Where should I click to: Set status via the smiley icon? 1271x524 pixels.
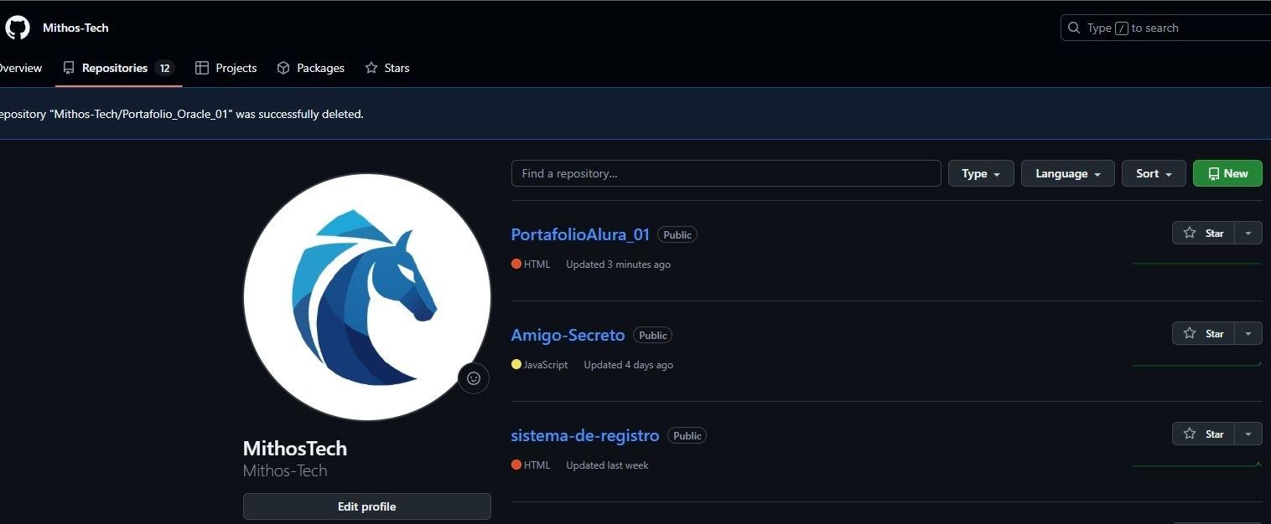click(x=474, y=378)
